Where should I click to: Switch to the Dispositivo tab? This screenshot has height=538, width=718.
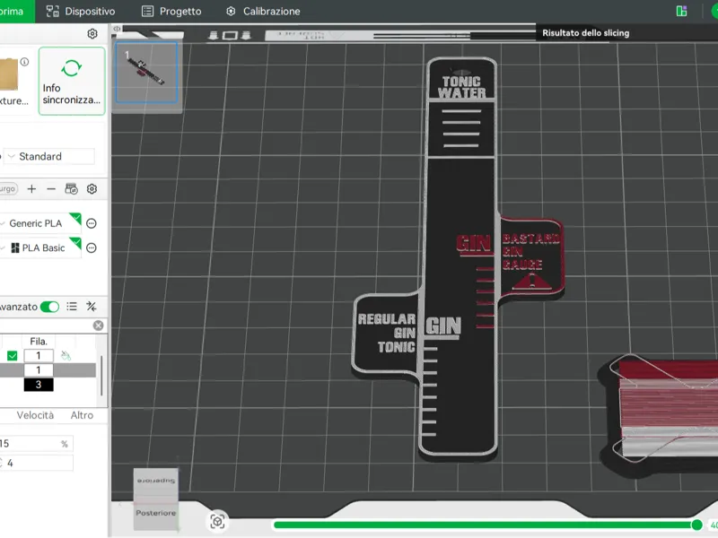(x=81, y=12)
